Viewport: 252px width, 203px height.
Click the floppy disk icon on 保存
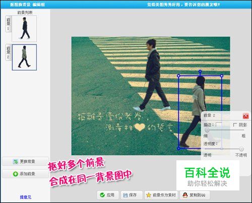125,195
